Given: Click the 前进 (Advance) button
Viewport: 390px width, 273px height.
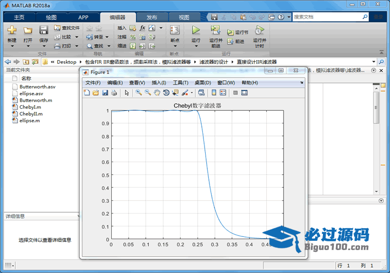Looking at the screenshot, I should coord(236,41).
